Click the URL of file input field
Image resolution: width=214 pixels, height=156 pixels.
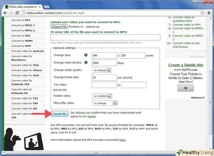[105, 37]
